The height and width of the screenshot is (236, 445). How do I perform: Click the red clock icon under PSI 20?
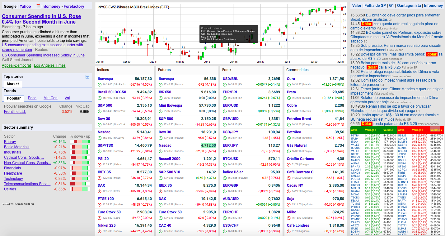(x=100, y=164)
